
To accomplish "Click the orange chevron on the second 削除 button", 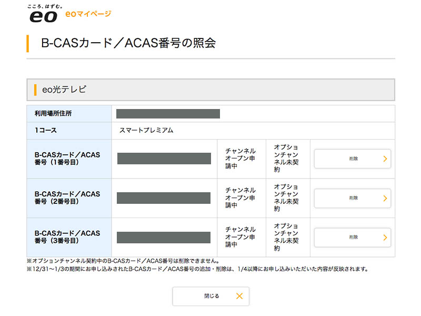I will click(x=386, y=198).
